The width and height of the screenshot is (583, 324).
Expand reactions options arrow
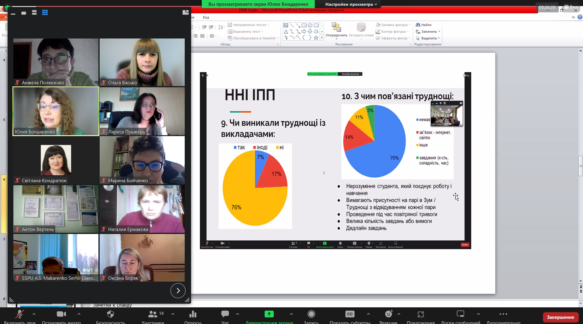[x=399, y=314]
